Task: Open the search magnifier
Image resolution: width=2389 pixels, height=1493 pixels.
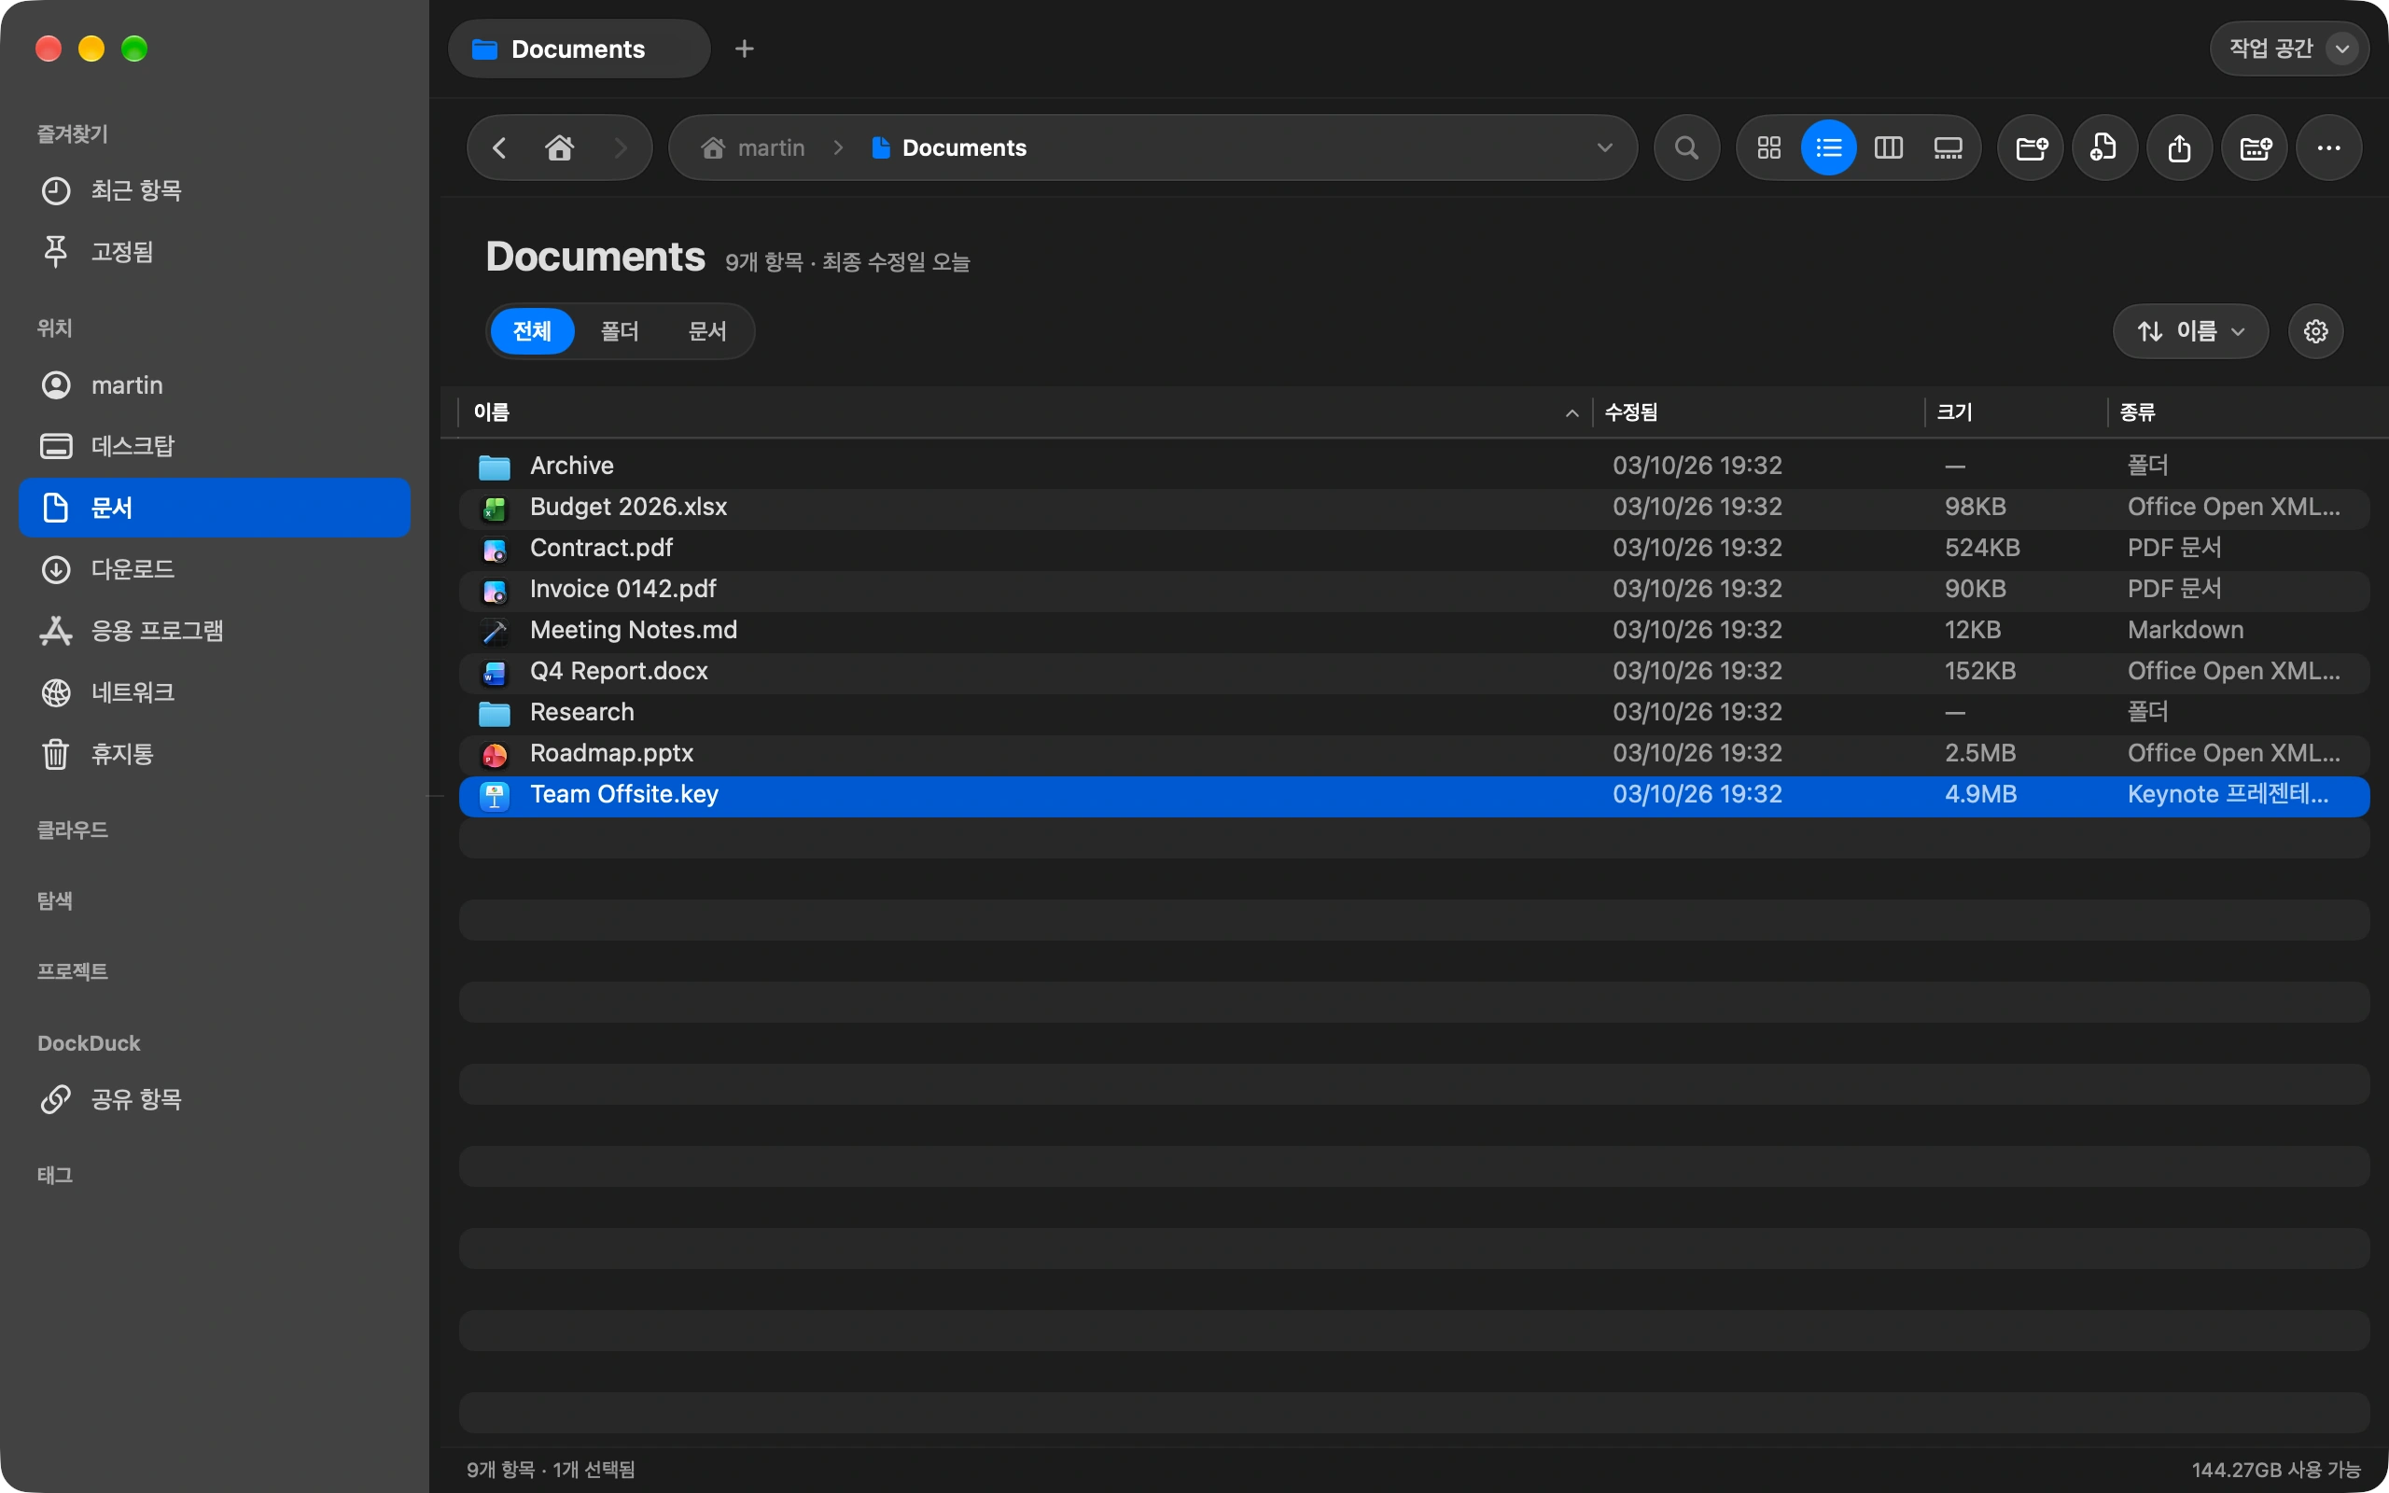Action: (1686, 148)
